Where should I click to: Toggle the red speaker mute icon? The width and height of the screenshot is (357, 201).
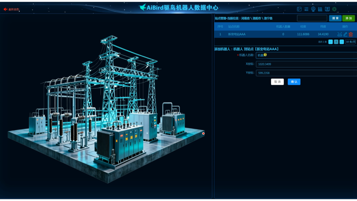pyautogui.click(x=5, y=9)
